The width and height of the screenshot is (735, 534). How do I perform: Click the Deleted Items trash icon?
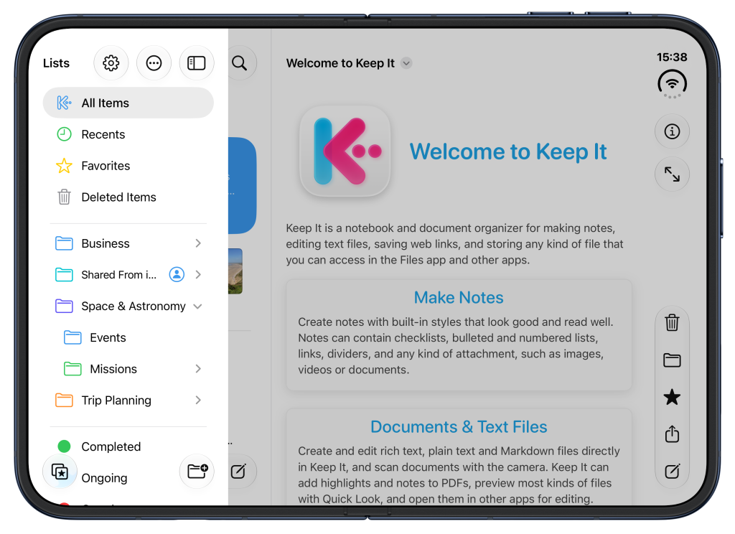(64, 197)
